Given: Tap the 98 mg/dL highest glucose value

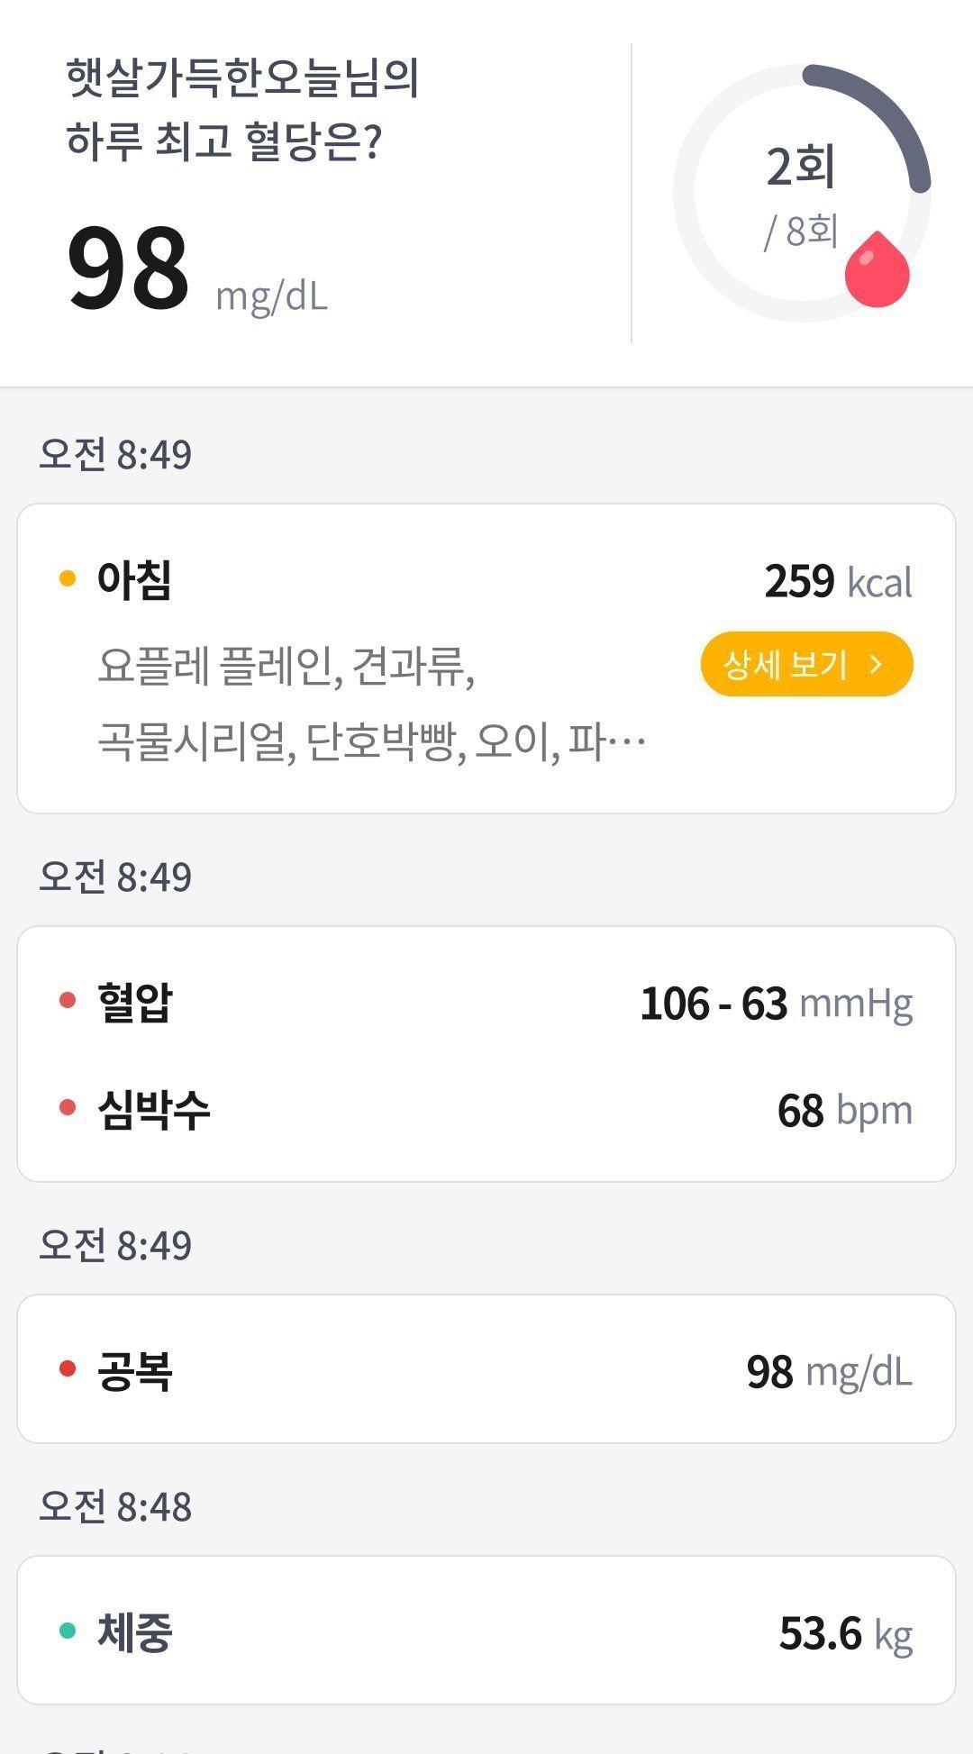Looking at the screenshot, I should 197,270.
